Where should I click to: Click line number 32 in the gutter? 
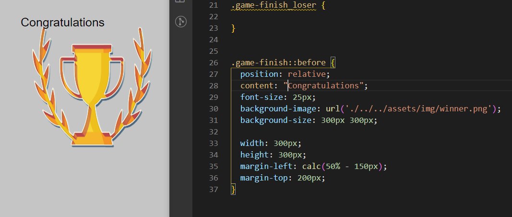[x=213, y=132]
